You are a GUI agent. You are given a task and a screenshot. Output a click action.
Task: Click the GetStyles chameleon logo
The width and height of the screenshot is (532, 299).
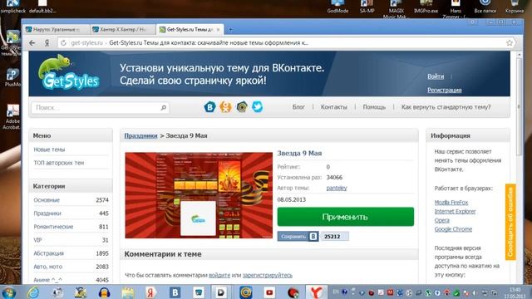(69, 72)
